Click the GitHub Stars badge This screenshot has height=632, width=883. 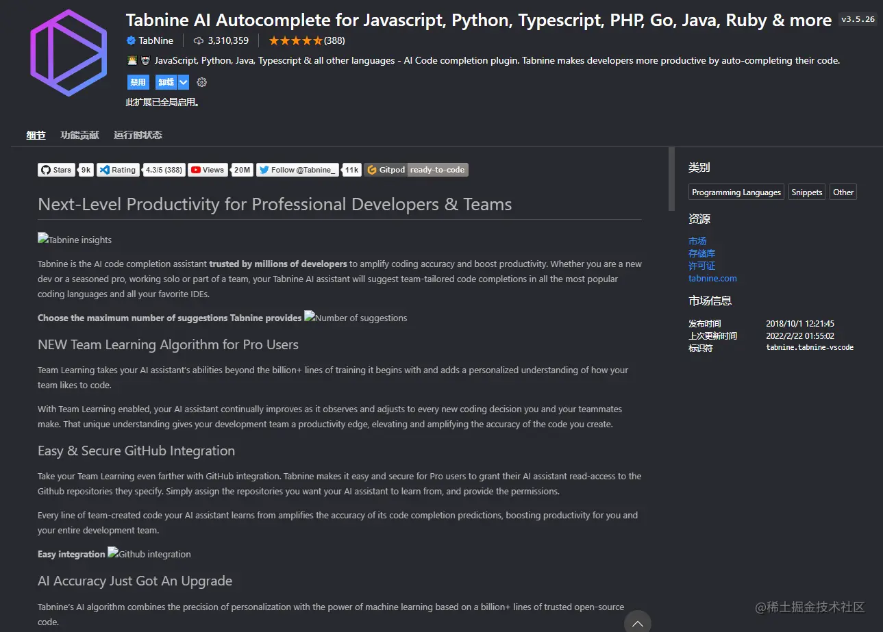56,170
